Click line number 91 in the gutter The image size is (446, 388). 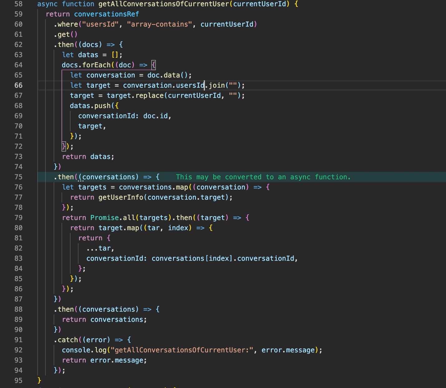18,340
